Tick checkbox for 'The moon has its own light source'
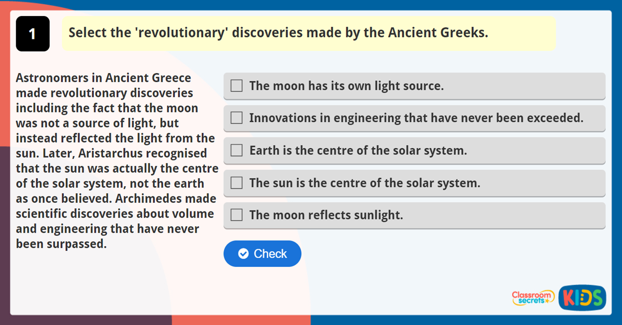This screenshot has width=622, height=325. point(236,86)
